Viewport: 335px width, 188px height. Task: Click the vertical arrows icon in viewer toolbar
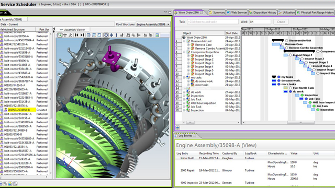pyautogui.click(x=116, y=35)
